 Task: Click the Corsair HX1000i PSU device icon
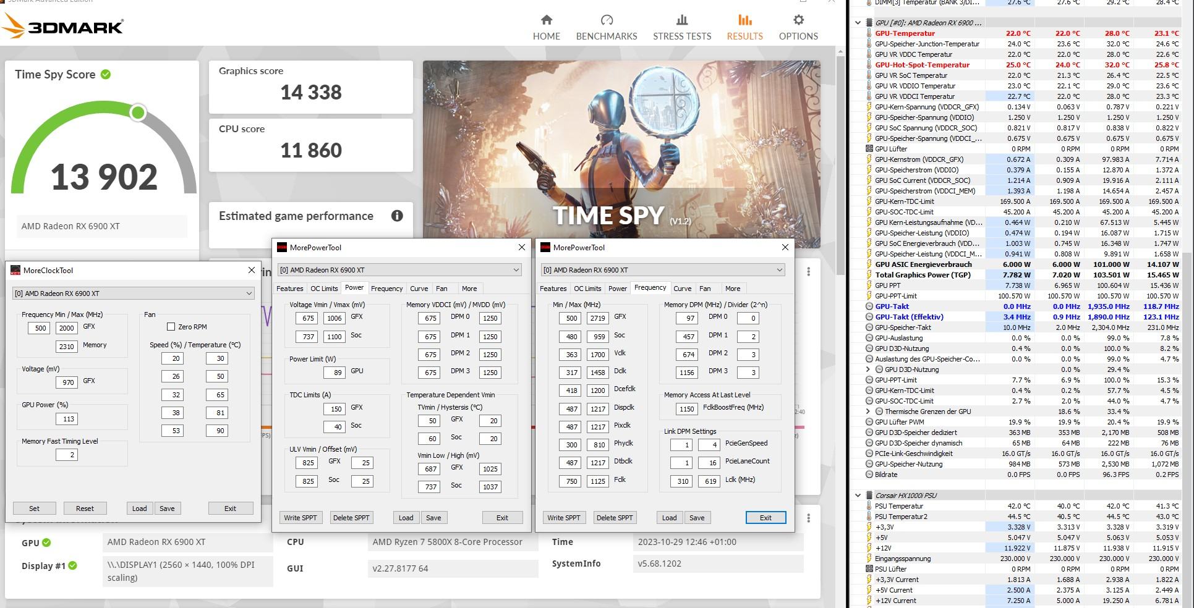(869, 496)
